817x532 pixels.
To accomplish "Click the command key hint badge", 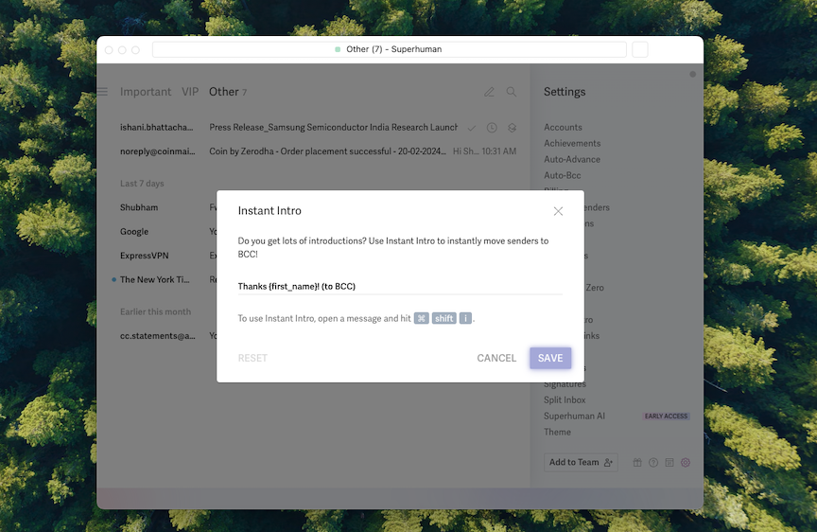I will click(422, 318).
